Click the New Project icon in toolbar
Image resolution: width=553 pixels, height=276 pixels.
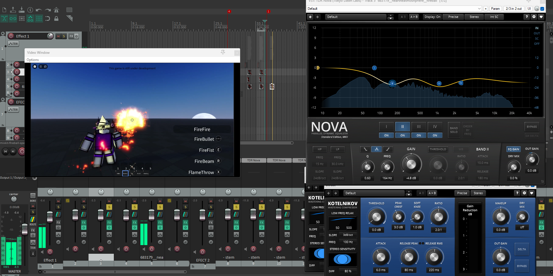pyautogui.click(x=4, y=10)
